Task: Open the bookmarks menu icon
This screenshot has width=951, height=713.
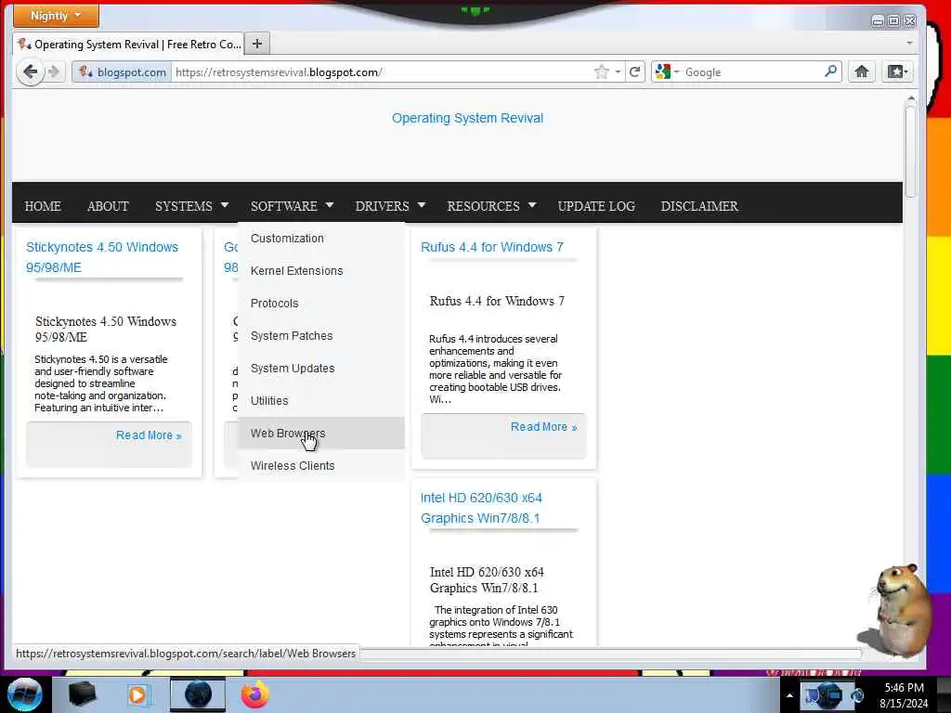Action: click(x=897, y=71)
